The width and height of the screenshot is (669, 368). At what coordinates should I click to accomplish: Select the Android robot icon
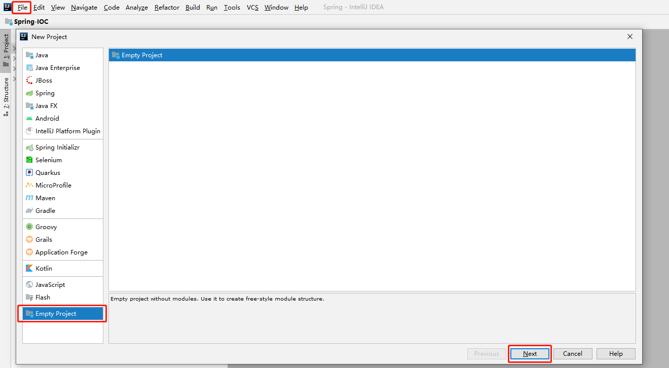click(x=29, y=118)
